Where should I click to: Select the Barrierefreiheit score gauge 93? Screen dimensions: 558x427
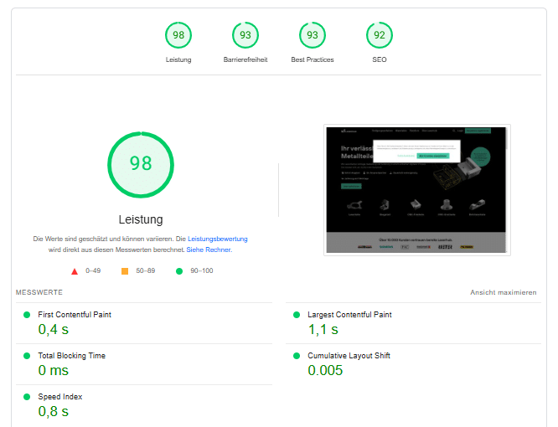(x=245, y=35)
